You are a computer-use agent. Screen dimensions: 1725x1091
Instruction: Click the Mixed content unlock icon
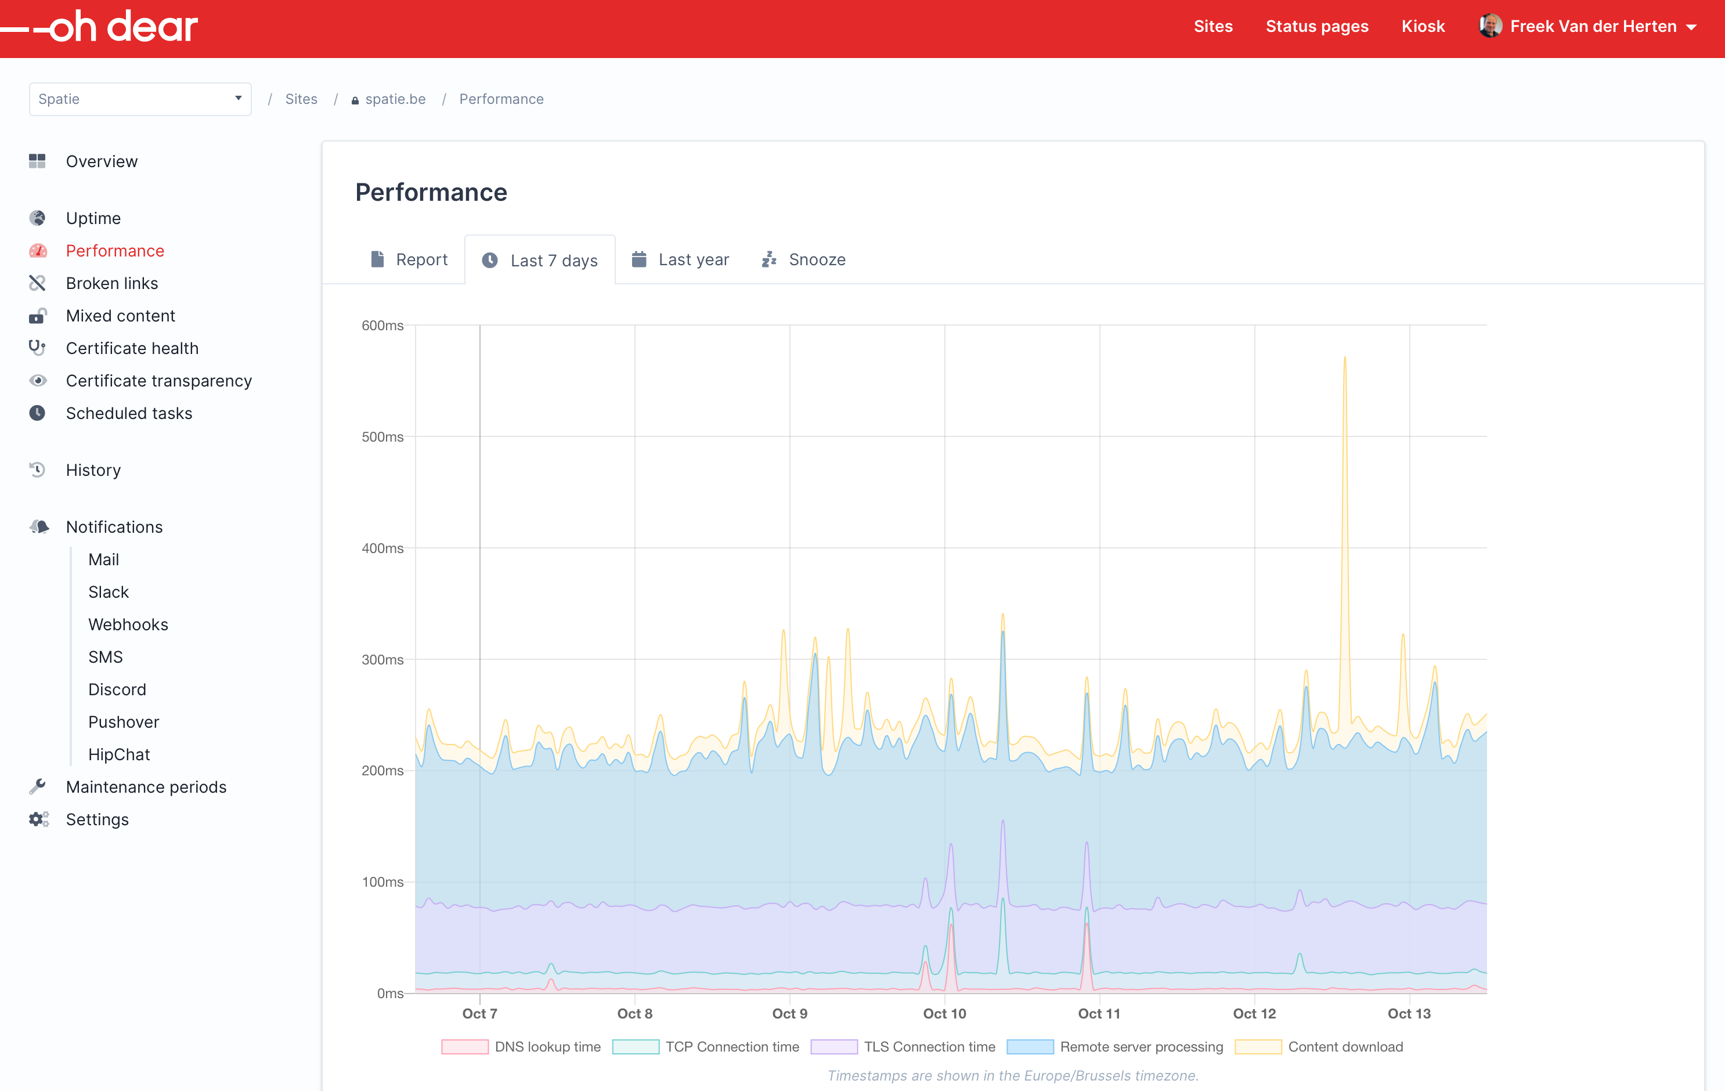37,315
